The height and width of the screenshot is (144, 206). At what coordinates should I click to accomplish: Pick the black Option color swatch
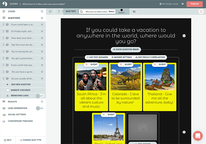(121, 10)
